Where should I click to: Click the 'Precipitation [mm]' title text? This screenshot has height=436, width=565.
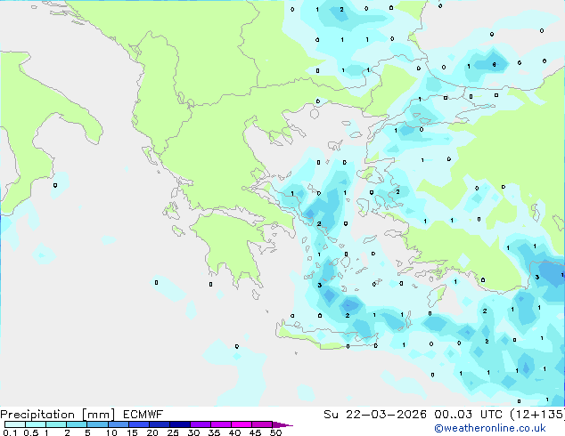[x=58, y=415]
